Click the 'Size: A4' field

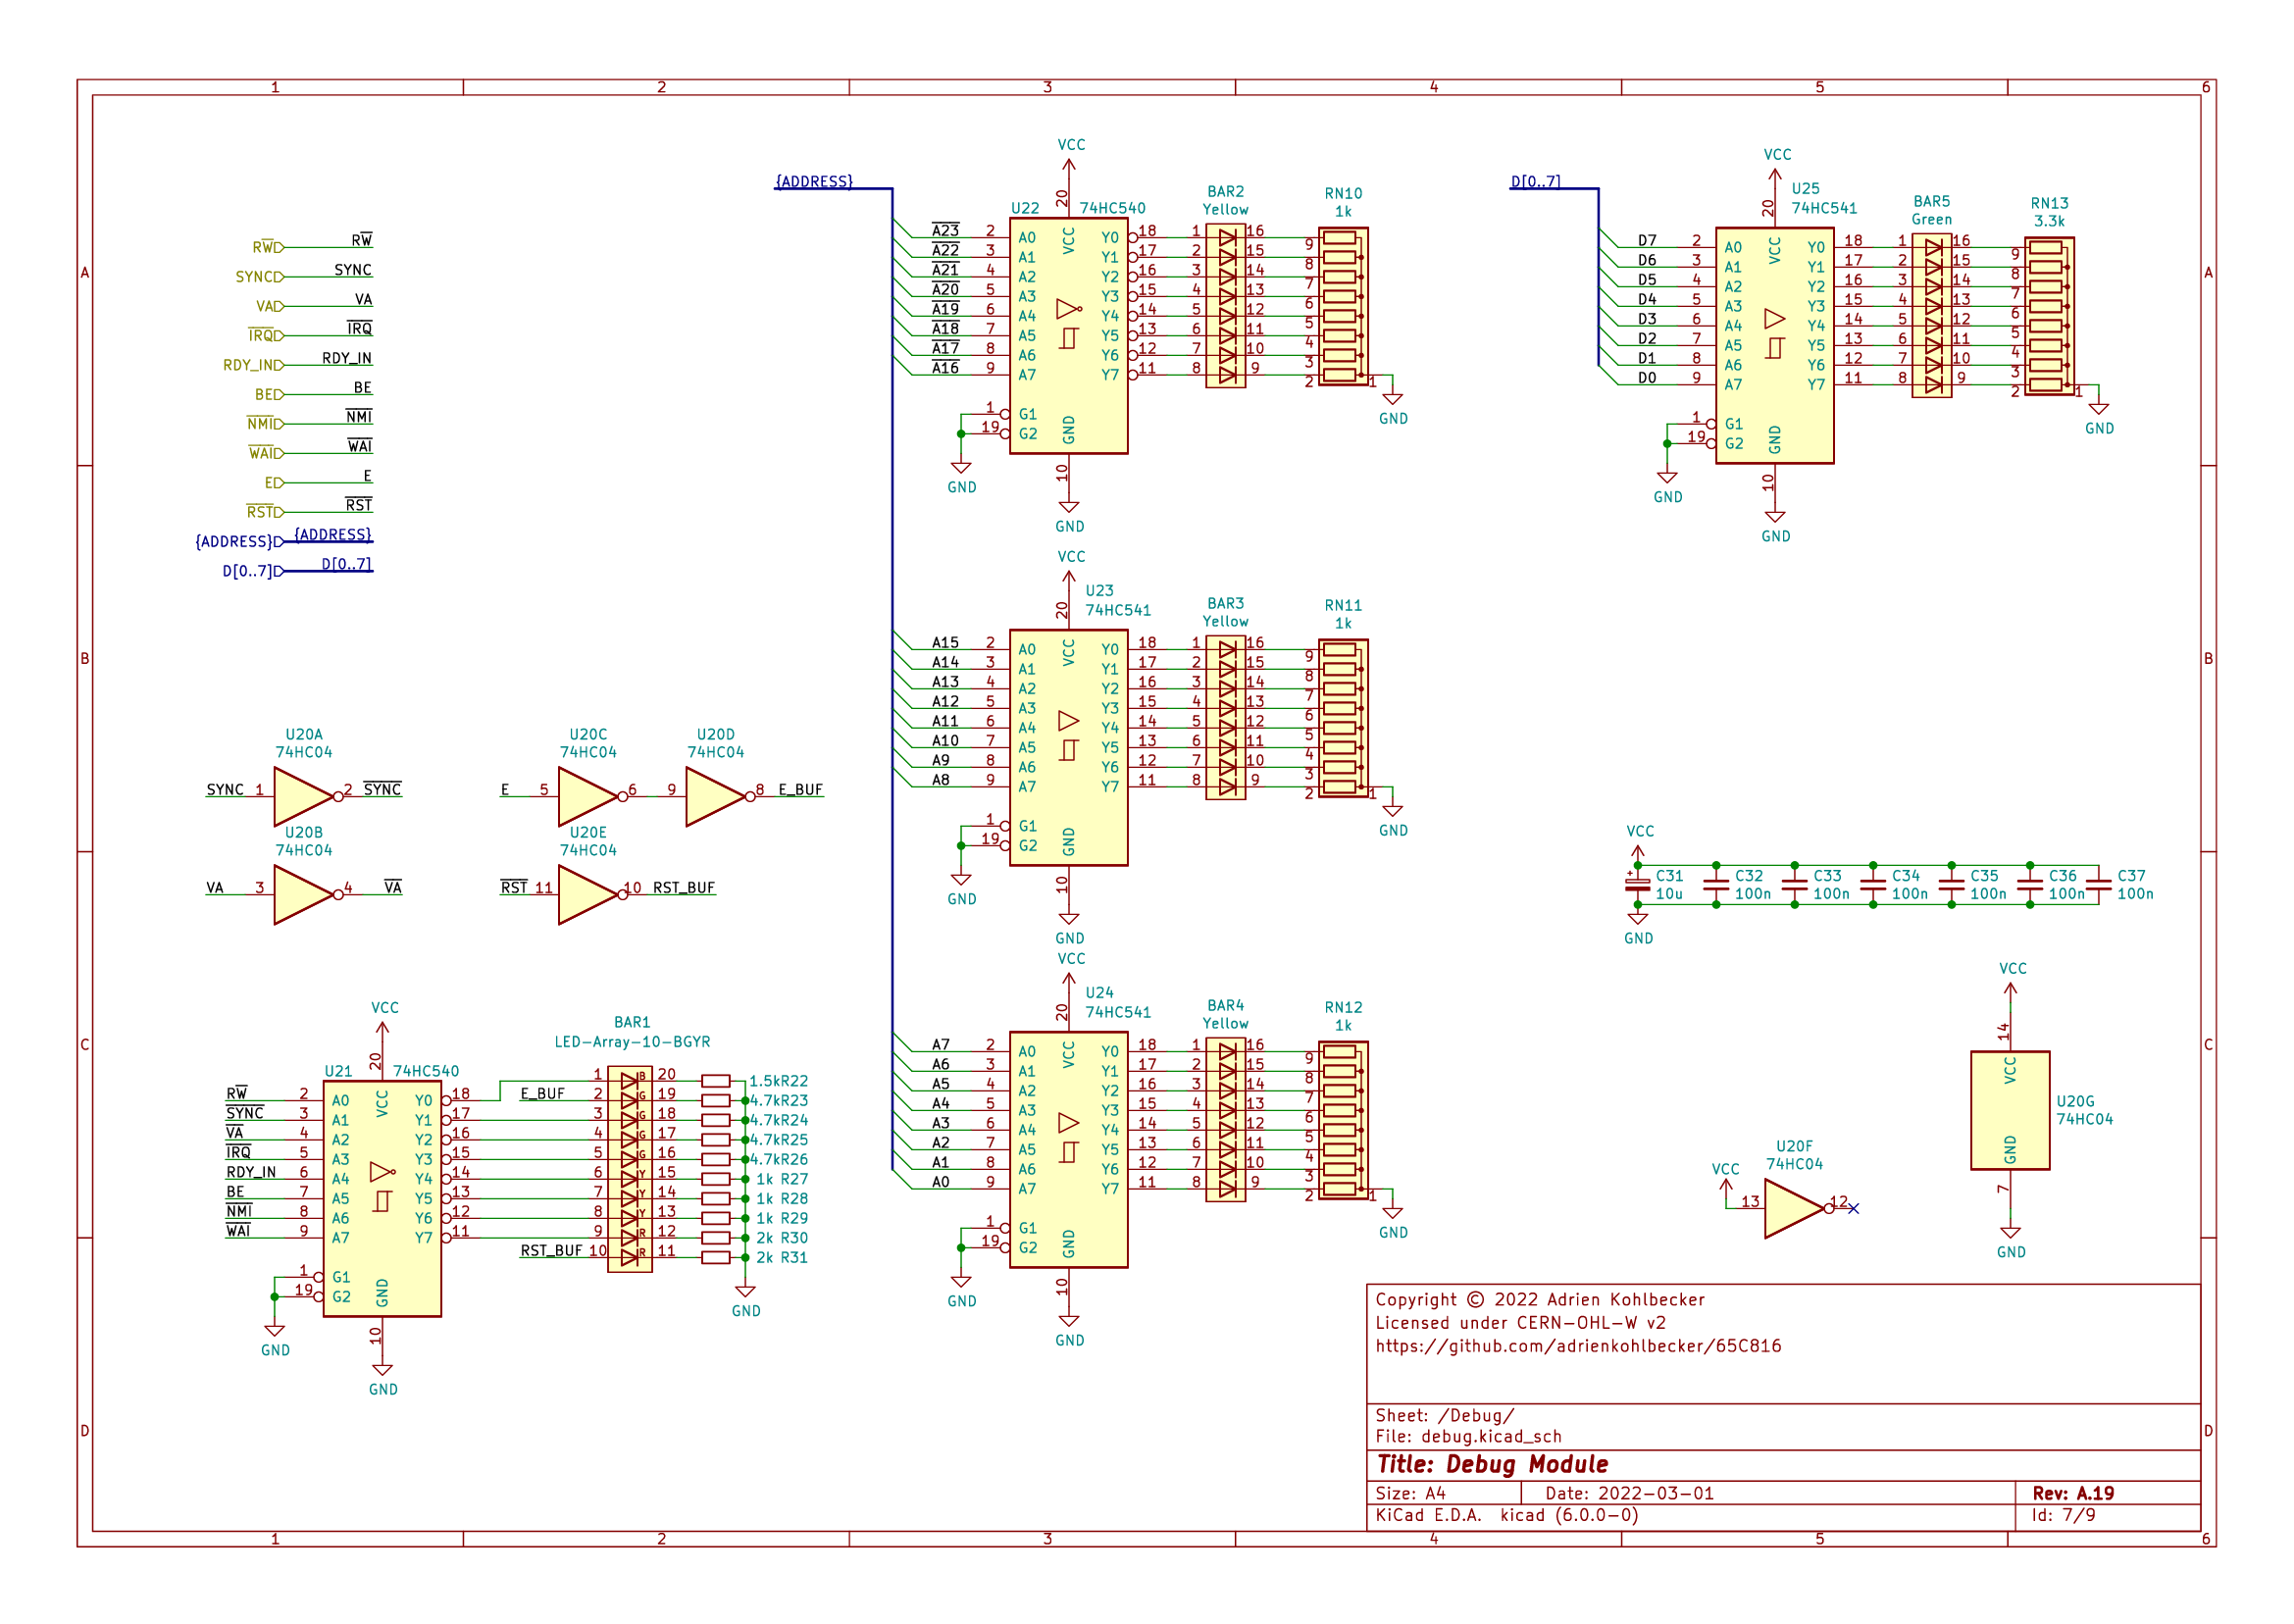pyautogui.click(x=1410, y=1493)
